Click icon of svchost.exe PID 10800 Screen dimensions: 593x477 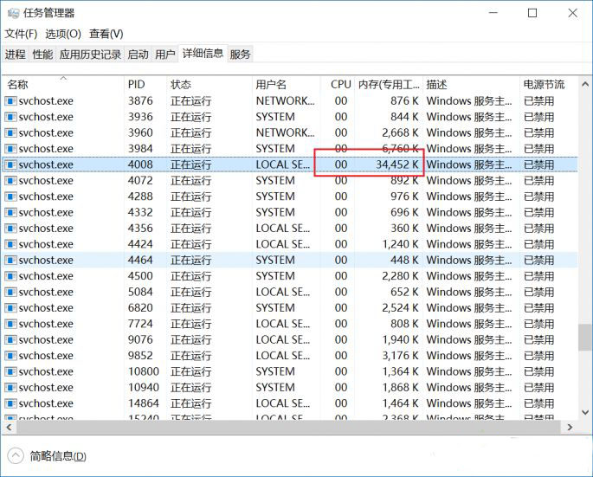10,371
